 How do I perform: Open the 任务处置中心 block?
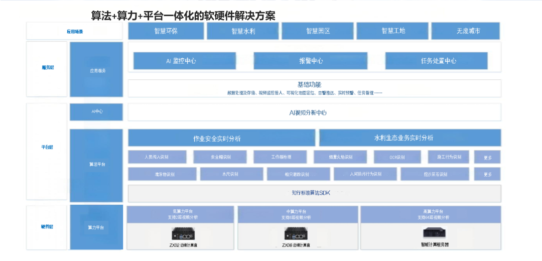click(x=437, y=61)
